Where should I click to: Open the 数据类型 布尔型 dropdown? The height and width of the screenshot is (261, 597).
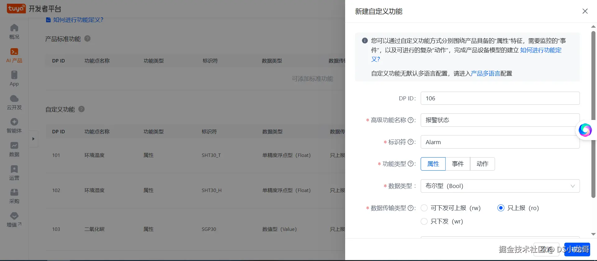coord(500,186)
